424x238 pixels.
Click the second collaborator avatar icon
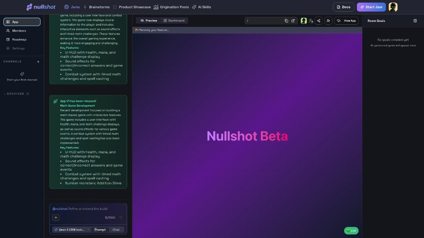tap(311, 21)
